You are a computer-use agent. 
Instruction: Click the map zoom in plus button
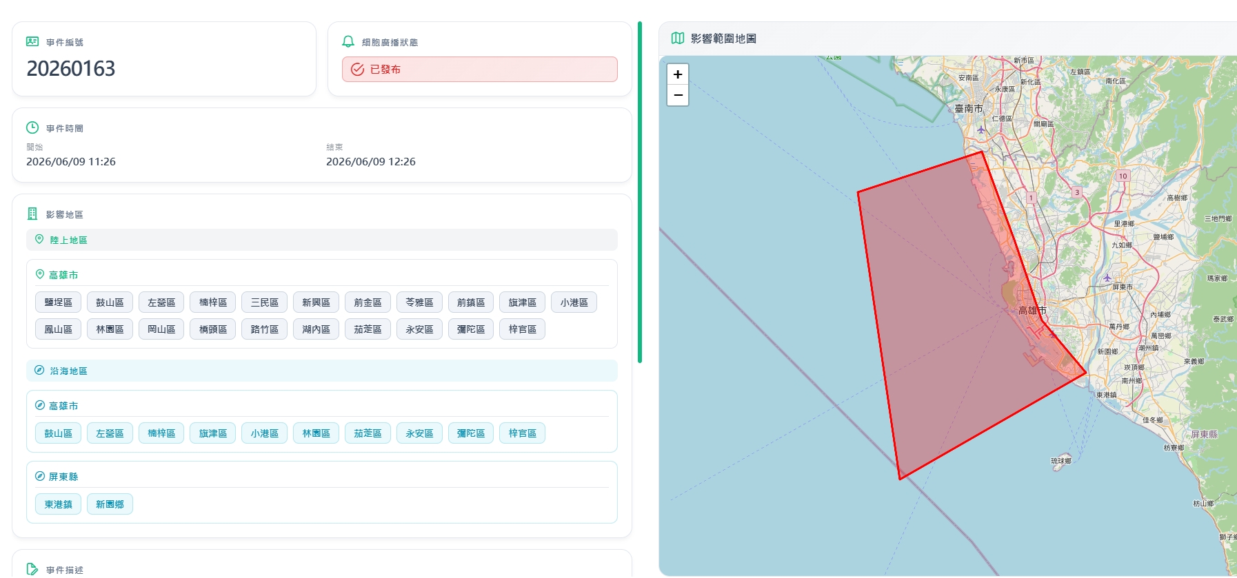[x=678, y=74]
